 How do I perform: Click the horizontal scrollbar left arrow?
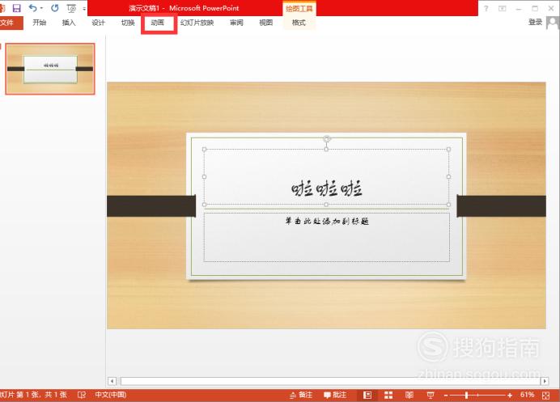click(112, 381)
